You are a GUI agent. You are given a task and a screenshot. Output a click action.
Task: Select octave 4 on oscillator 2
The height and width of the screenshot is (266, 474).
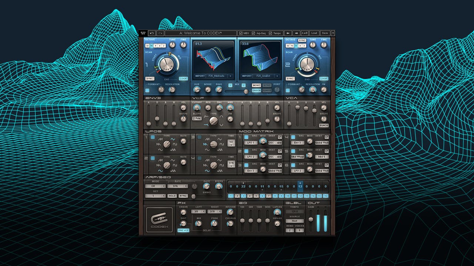[x=300, y=45]
